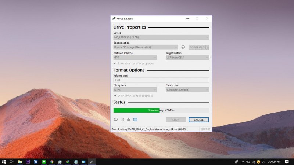
Task: Open File Explorer from the taskbar
Action: pos(20,162)
